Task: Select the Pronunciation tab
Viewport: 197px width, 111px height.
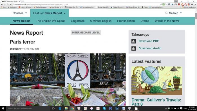Action: click(x=126, y=21)
